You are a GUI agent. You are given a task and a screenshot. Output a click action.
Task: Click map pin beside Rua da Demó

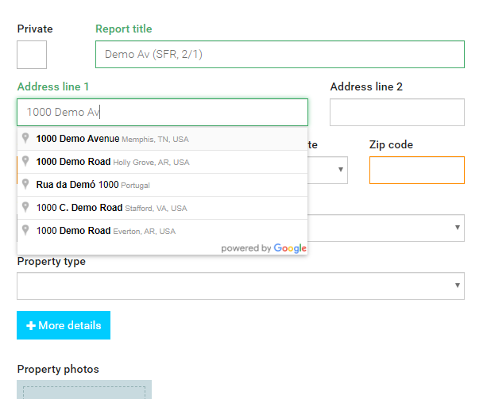click(25, 184)
